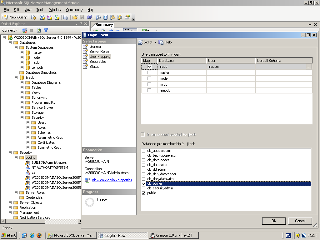This screenshot has height=240, width=320.
Task: Enable the db_accessadmin role checkbox
Action: (x=144, y=151)
